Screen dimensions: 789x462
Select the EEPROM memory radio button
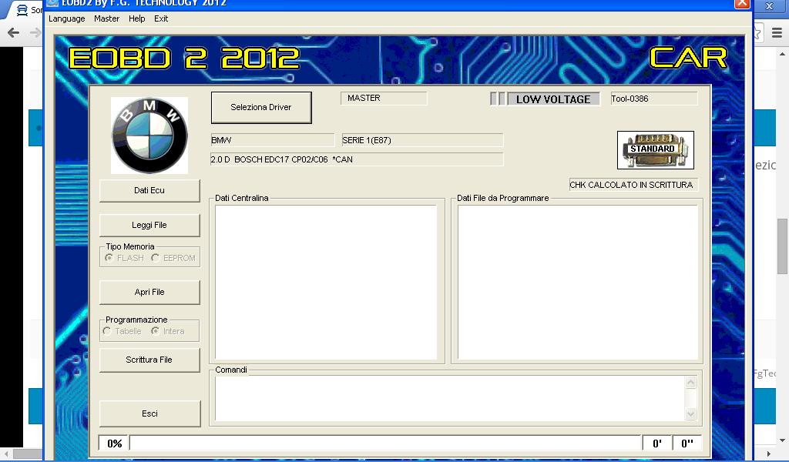155,257
